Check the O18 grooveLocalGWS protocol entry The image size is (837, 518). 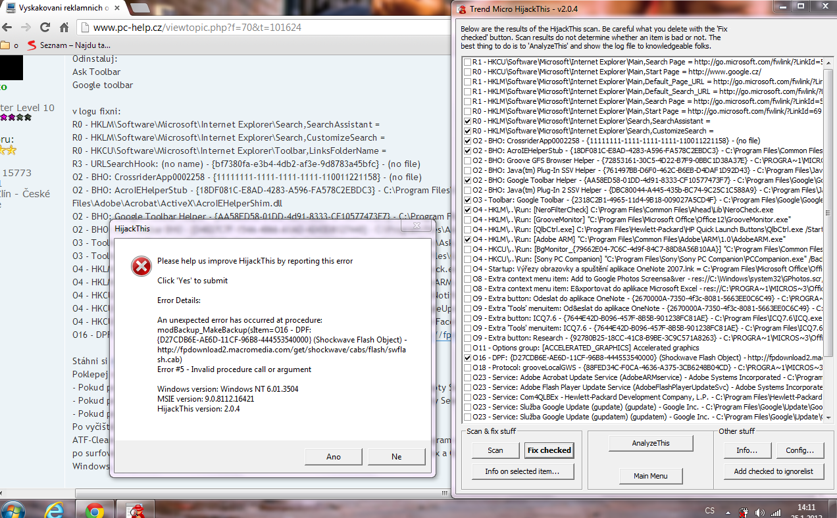click(467, 367)
